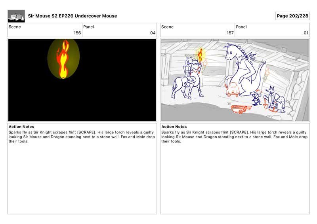Image resolution: width=317 pixels, height=224 pixels.
Task: Click the large flame in the black panel
Action: [63, 59]
